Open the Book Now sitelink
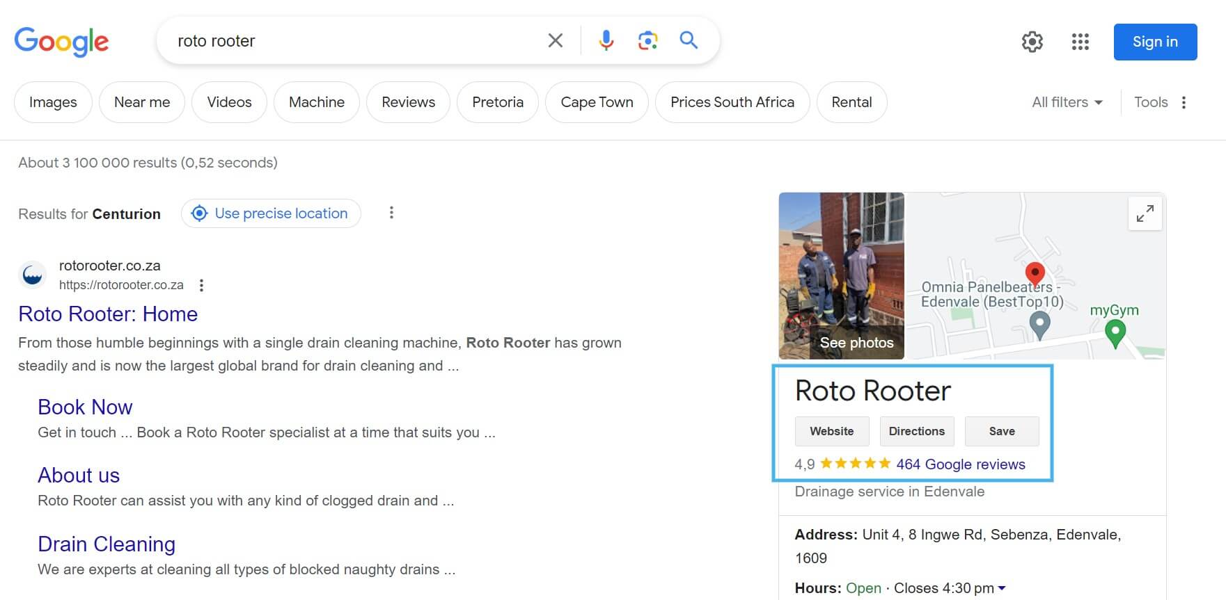The image size is (1226, 600). (x=85, y=407)
